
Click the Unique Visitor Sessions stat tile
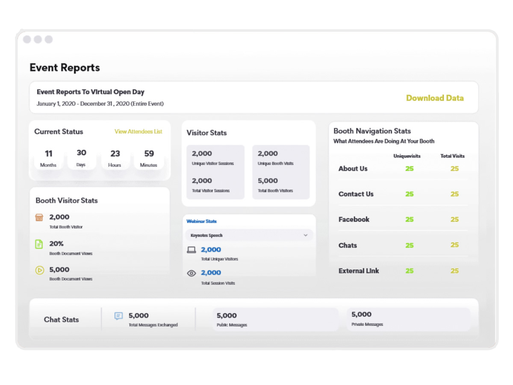215,157
